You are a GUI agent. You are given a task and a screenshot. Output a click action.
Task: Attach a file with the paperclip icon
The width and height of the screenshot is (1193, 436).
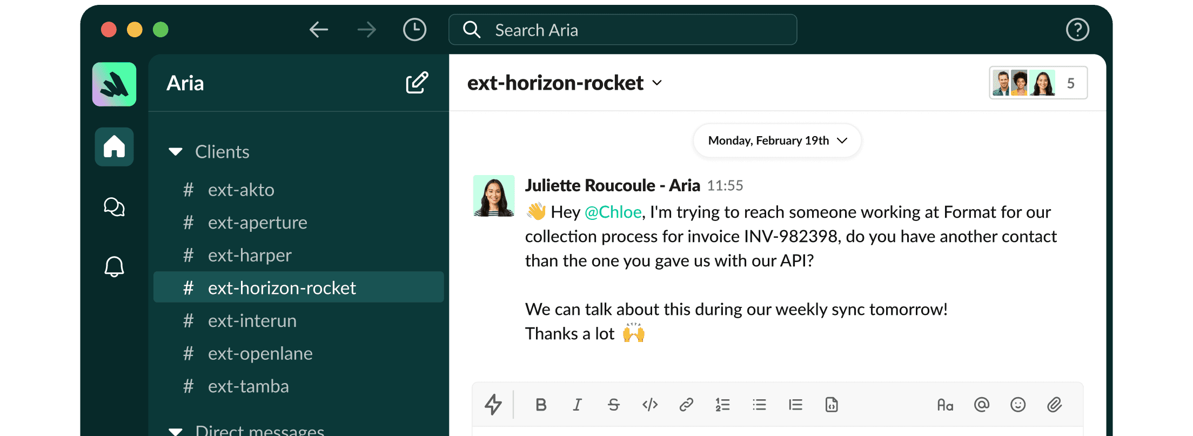(1054, 405)
